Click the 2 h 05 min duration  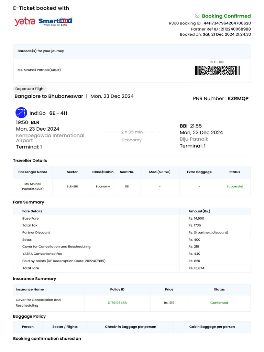(132, 132)
